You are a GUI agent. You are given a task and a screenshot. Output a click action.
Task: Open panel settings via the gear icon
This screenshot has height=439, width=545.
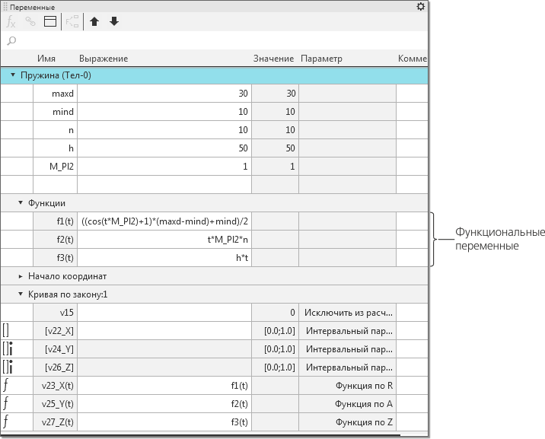pyautogui.click(x=421, y=7)
